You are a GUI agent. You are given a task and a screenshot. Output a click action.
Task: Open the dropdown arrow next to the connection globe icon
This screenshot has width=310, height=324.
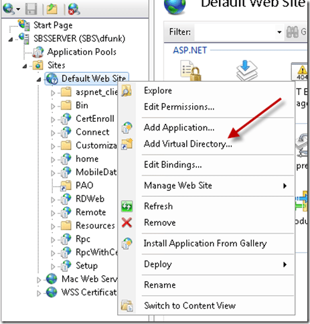point(18,9)
